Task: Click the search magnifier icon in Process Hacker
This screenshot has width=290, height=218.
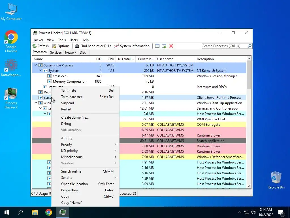Action: tap(250, 46)
